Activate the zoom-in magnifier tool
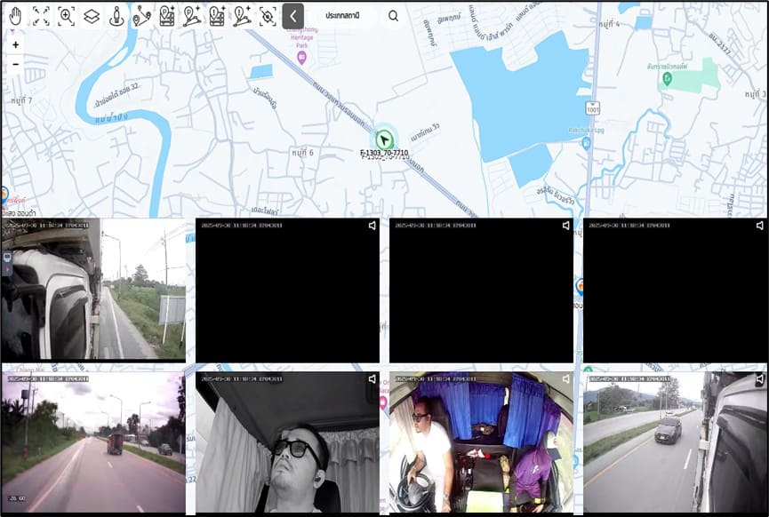The width and height of the screenshot is (769, 517). [x=66, y=15]
